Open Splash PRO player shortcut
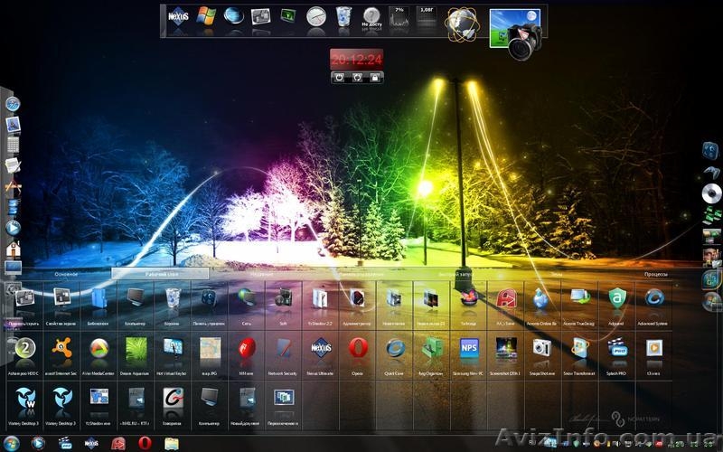Screen dimensions: 723x452 (617, 347)
